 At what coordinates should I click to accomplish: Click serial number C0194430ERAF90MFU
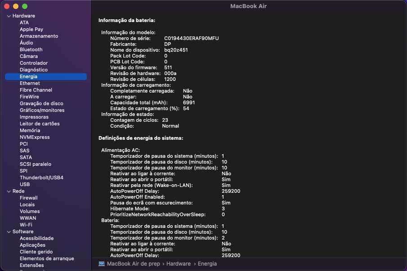tap(192, 38)
